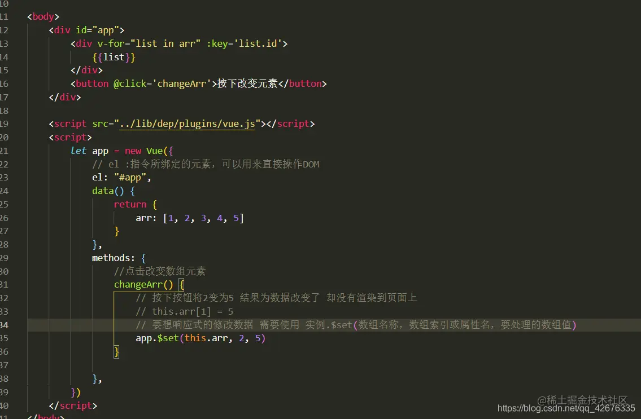Click the :key='list.id' binding
The image size is (641, 419).
click(x=244, y=43)
